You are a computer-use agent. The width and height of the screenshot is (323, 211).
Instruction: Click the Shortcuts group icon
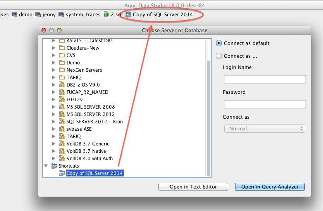(x=54, y=166)
